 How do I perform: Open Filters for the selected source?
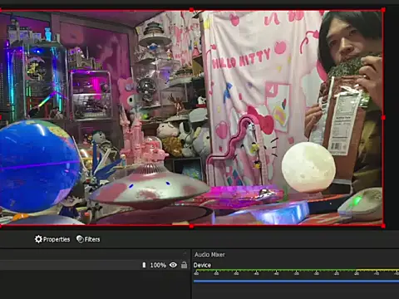tap(88, 239)
